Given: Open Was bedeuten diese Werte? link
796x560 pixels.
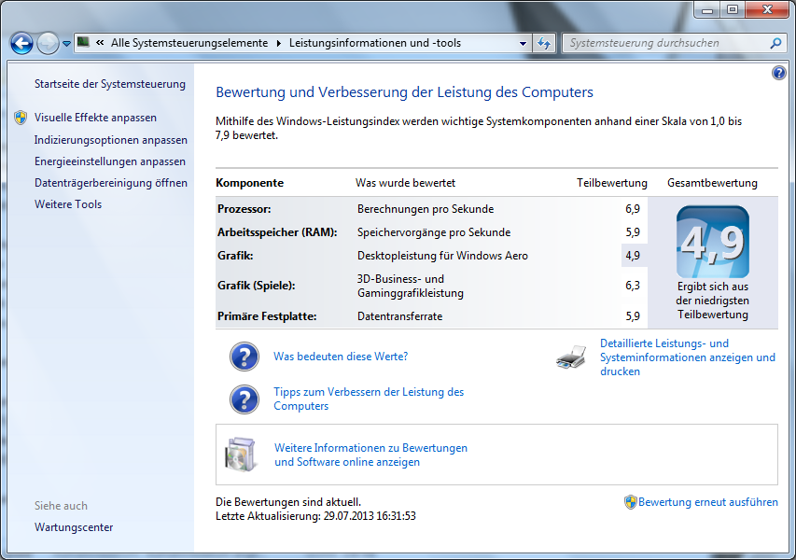Looking at the screenshot, I should tap(341, 357).
